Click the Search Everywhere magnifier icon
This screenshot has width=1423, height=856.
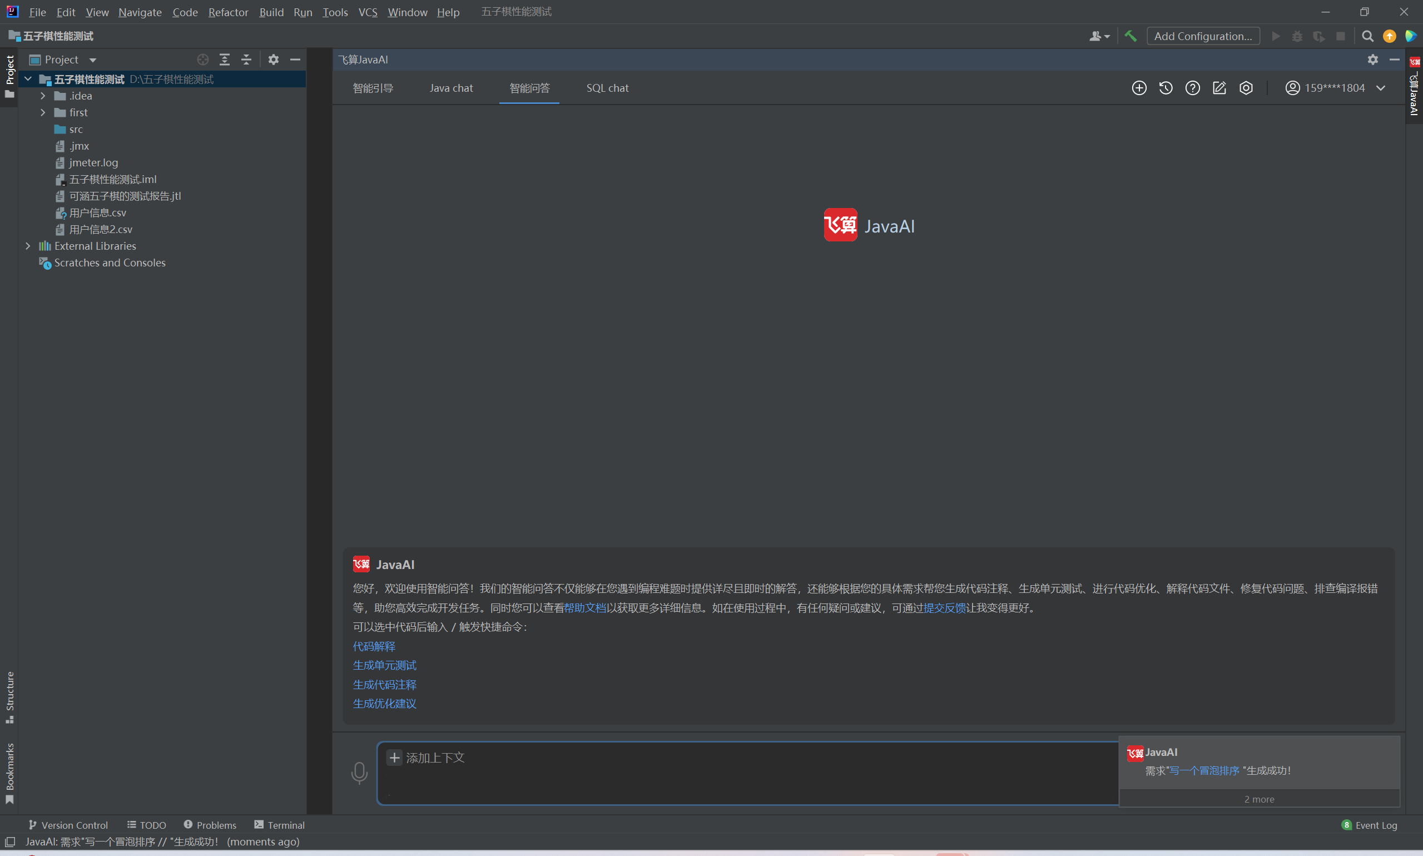coord(1367,36)
